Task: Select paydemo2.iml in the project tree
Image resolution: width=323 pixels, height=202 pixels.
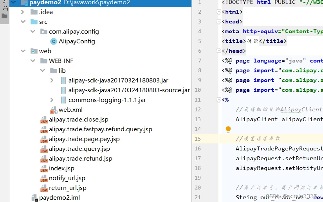Action: (60, 198)
